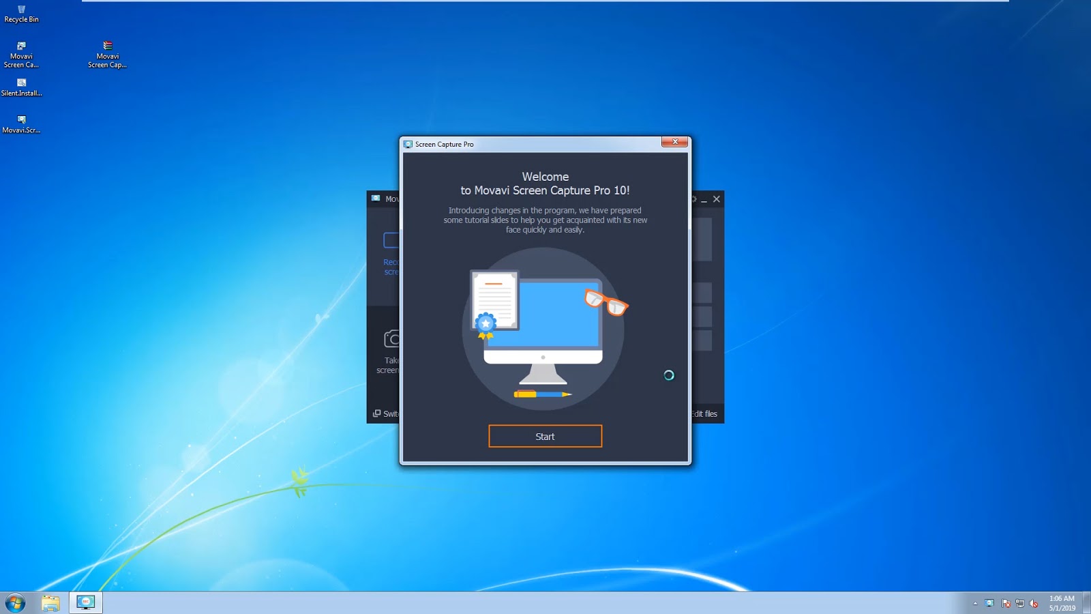
Task: Close the background Movavi window
Action: click(716, 199)
